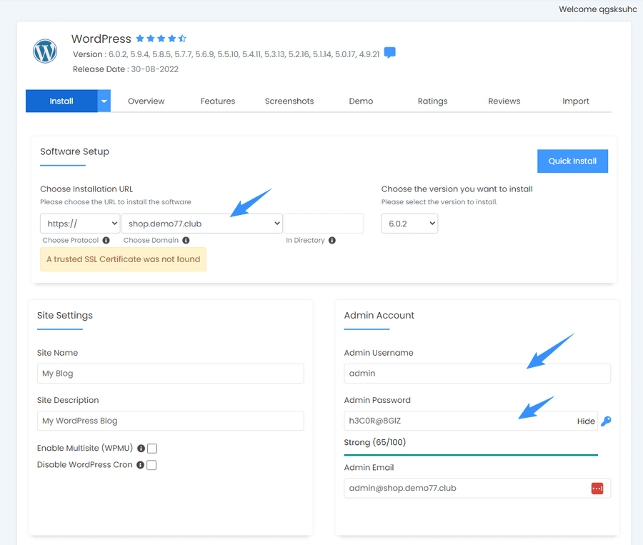Click the star rating icons beside WordPress

click(x=161, y=39)
